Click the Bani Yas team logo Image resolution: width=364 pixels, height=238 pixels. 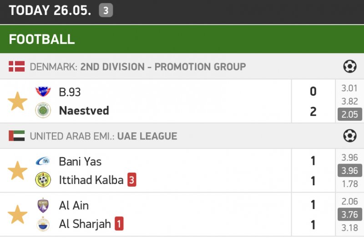[x=43, y=161]
